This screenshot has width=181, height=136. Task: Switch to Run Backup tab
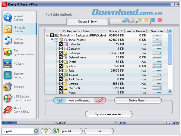pos(130,21)
